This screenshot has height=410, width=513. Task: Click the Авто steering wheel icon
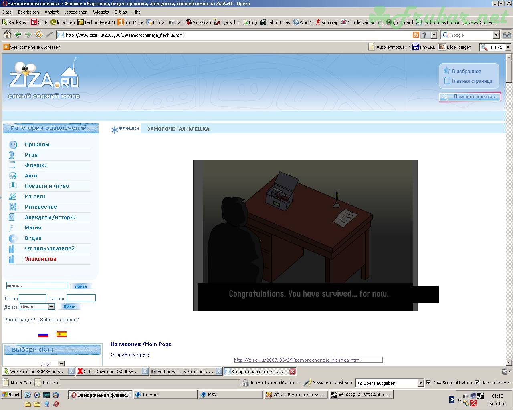coord(13,175)
